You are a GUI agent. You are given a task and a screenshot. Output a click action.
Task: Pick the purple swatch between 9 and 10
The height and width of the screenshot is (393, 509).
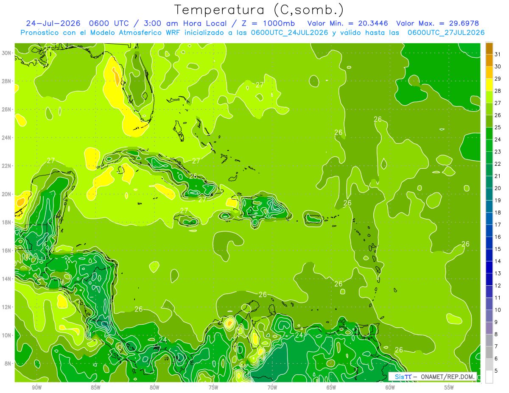pyautogui.click(x=489, y=316)
